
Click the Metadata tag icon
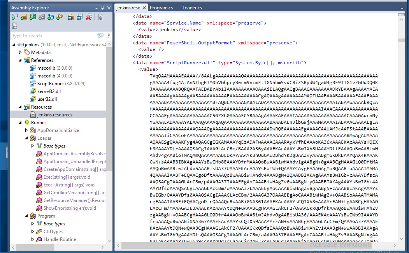click(x=26, y=52)
